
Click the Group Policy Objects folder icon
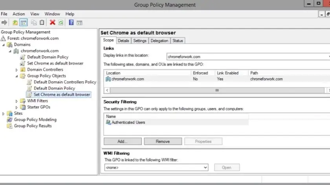coord(23,76)
